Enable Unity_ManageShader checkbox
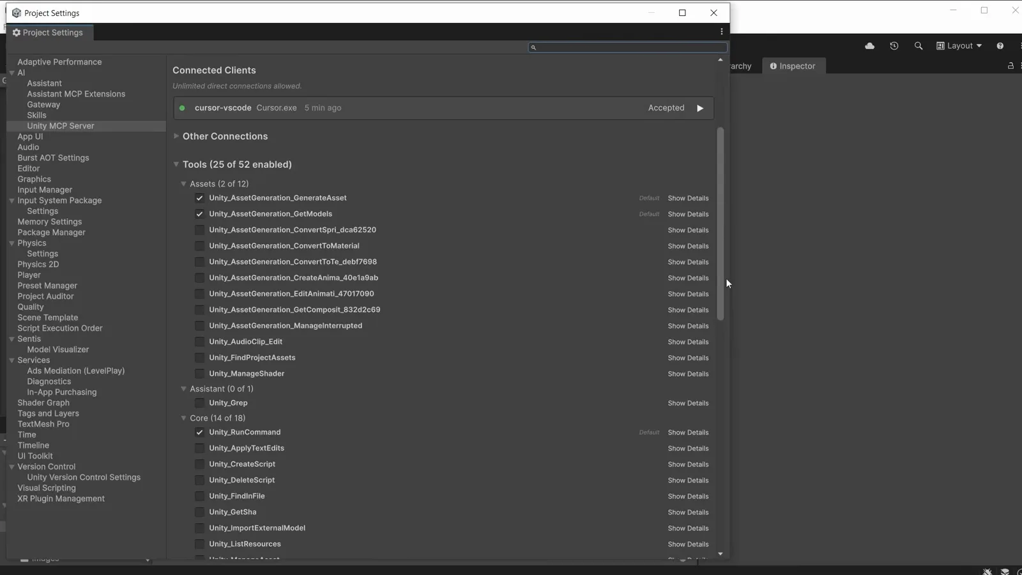Viewport: 1022px width, 575px height. (x=199, y=374)
